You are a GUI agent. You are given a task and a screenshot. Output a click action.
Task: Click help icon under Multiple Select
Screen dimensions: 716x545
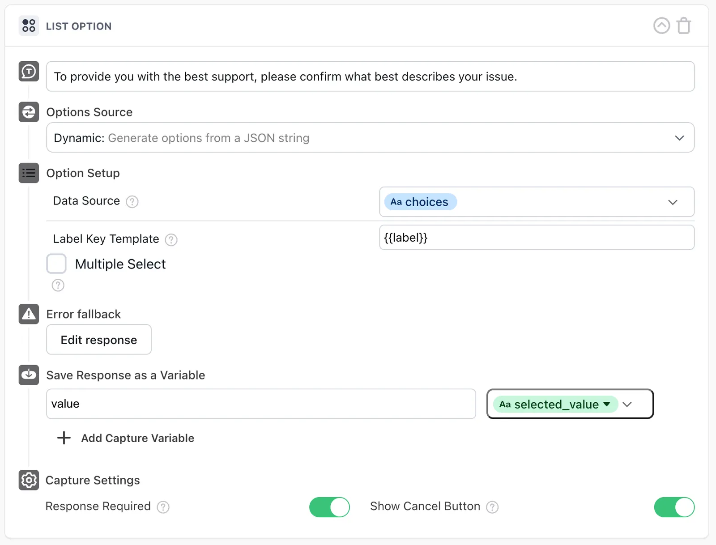[x=58, y=285]
